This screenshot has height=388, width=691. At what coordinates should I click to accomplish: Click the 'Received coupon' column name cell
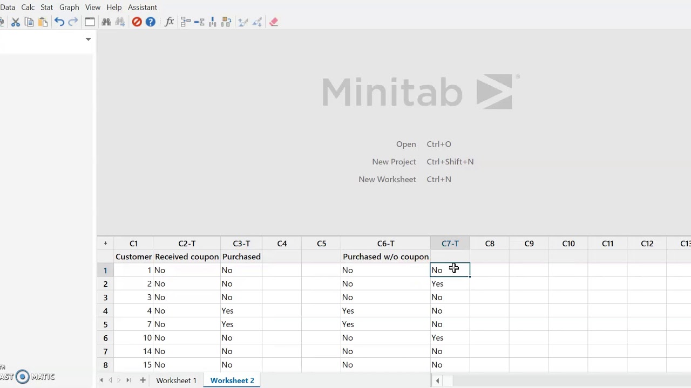coord(187,257)
